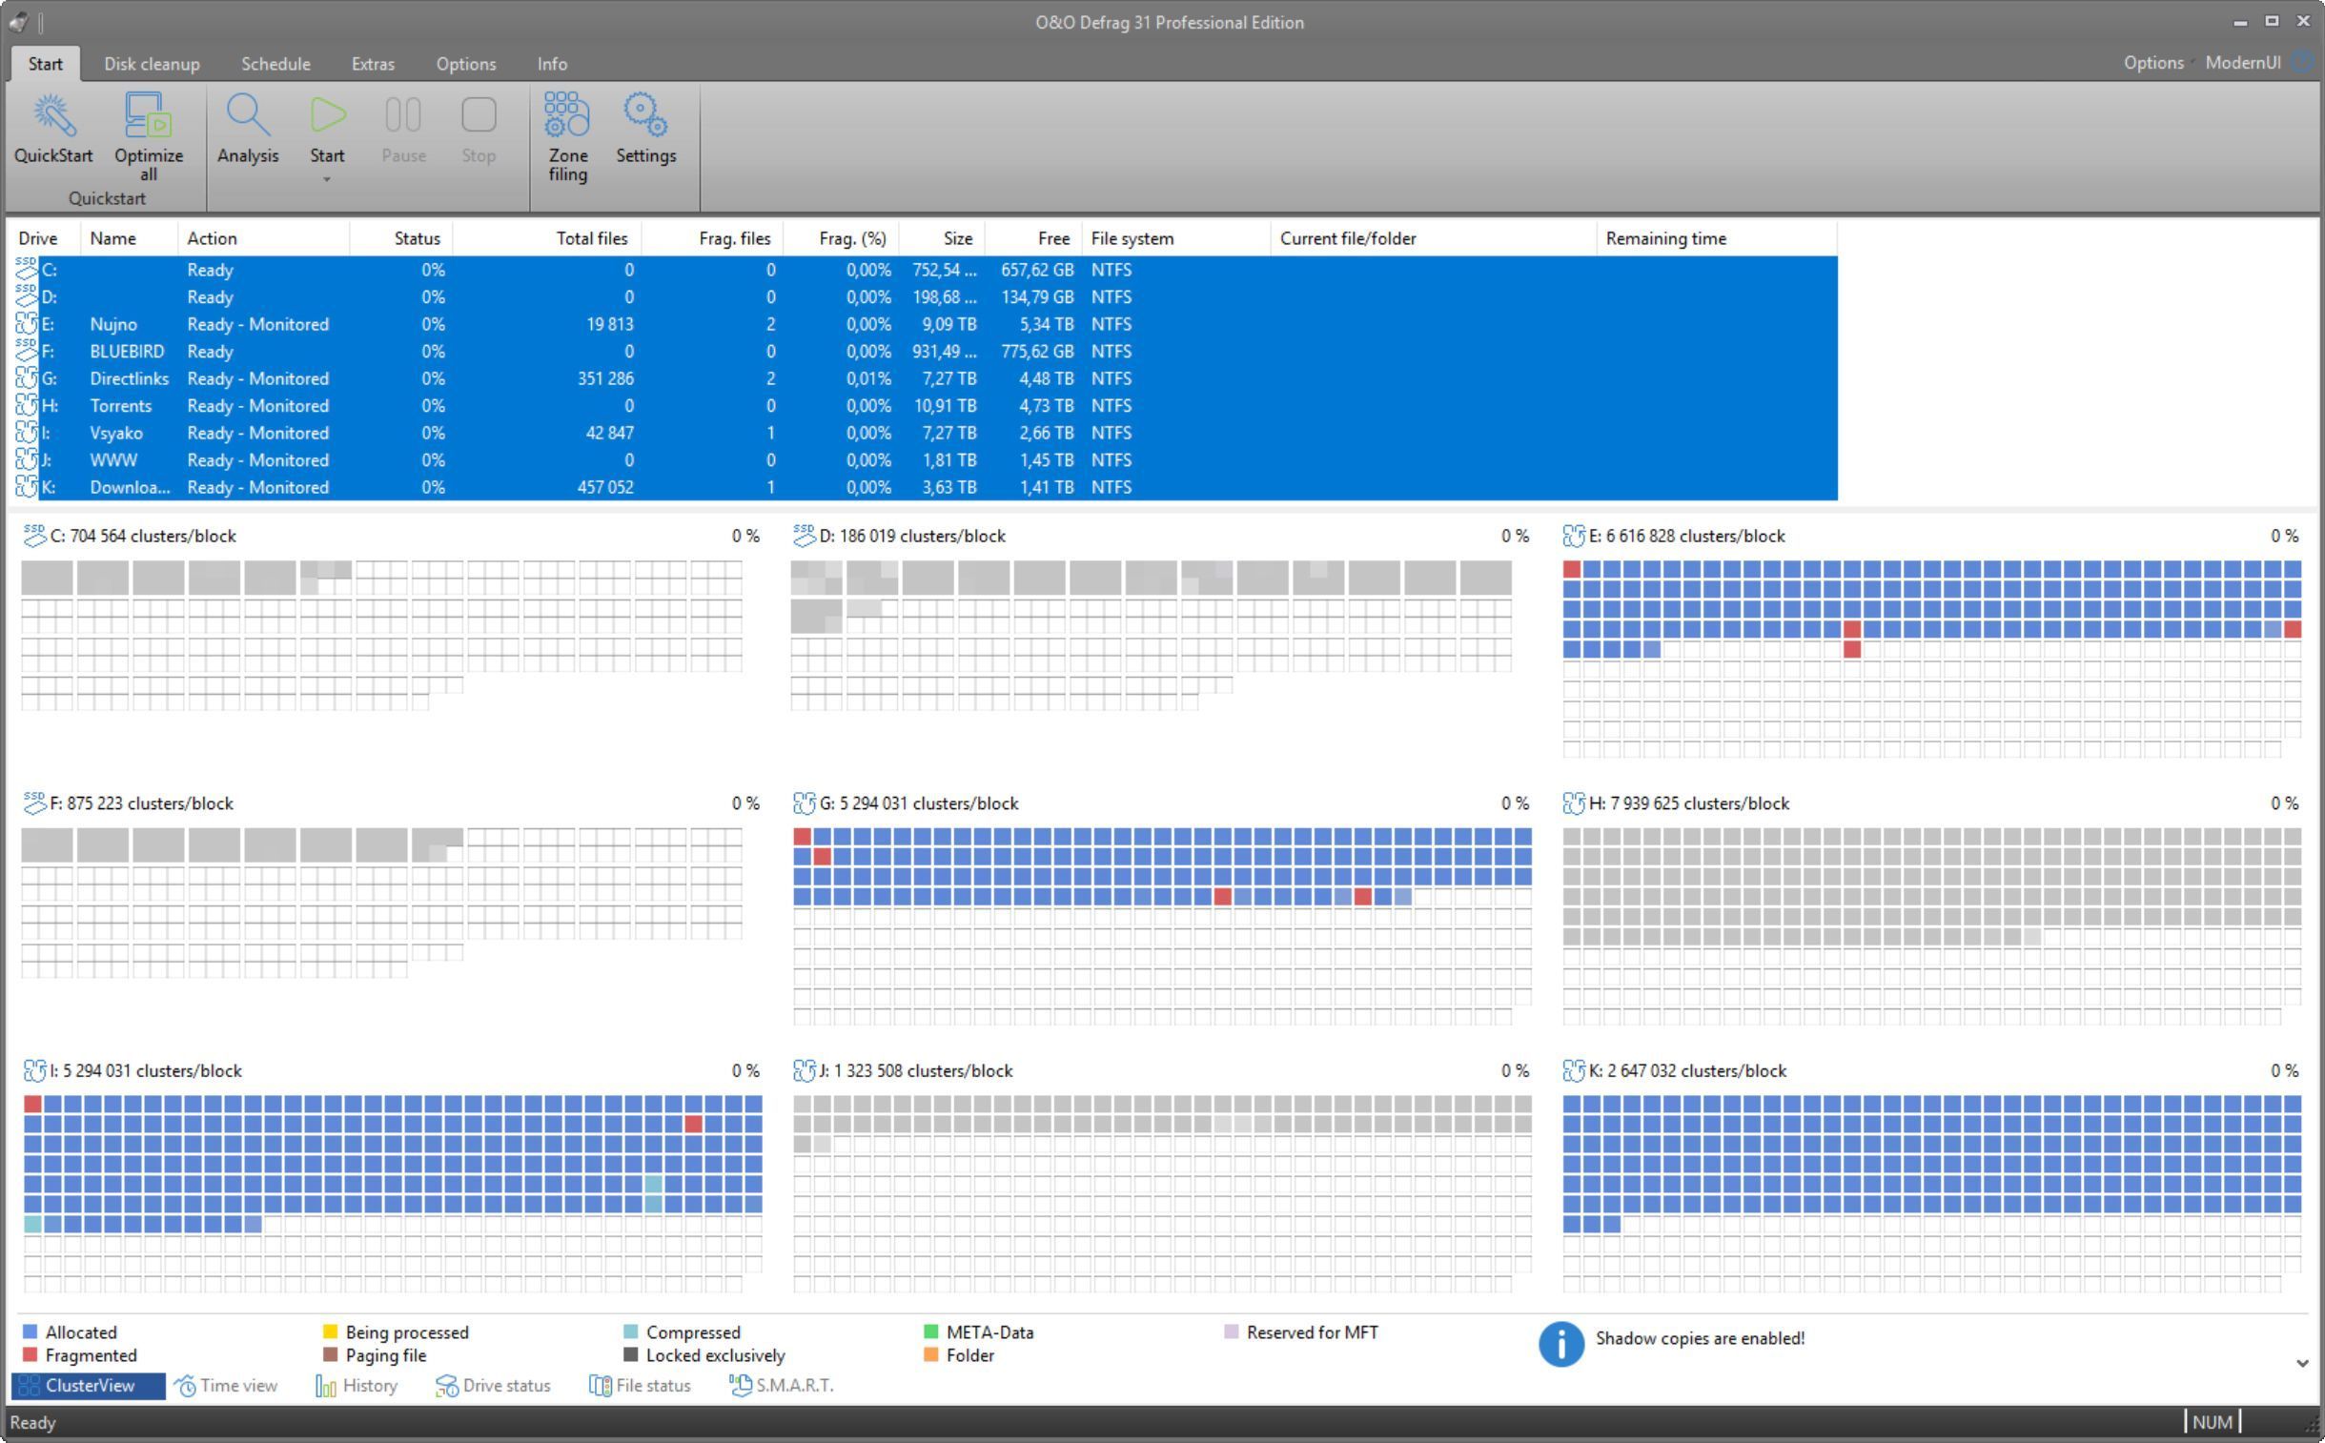Click the 'K: 2 647 032 clusters/block' heading
This screenshot has width=2325, height=1443.
[1687, 1070]
